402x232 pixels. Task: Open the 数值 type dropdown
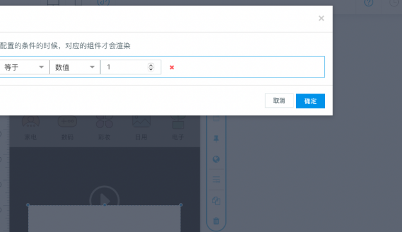pos(74,67)
